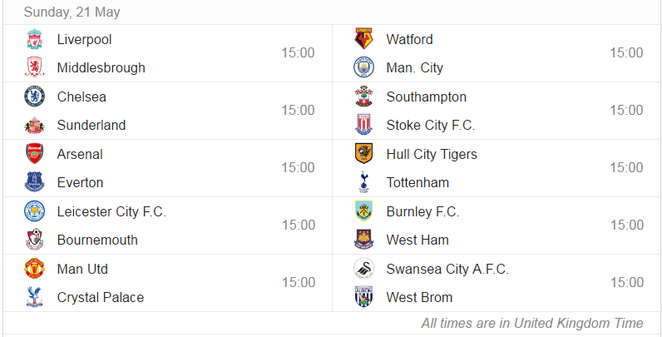This screenshot has height=337, width=662.
Task: Click the Burnley F.C. team name
Action: (x=422, y=211)
